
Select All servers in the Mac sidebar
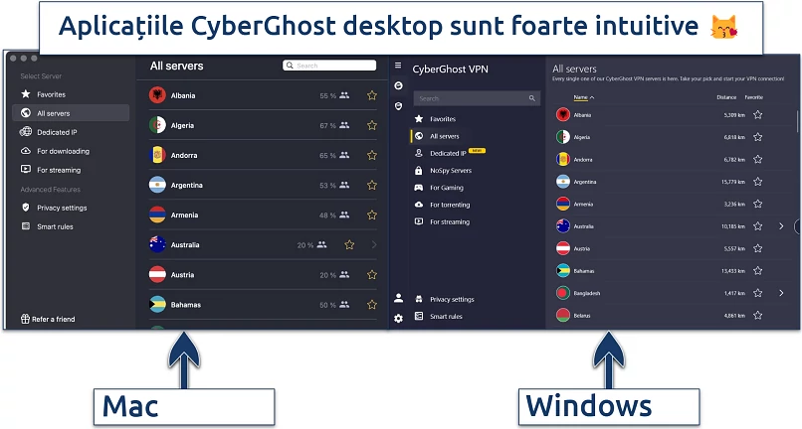click(x=71, y=113)
